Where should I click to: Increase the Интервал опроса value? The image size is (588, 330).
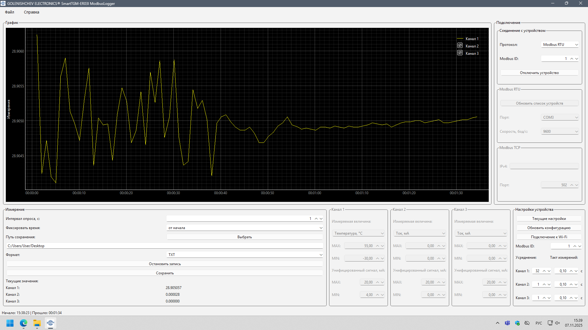(316, 219)
